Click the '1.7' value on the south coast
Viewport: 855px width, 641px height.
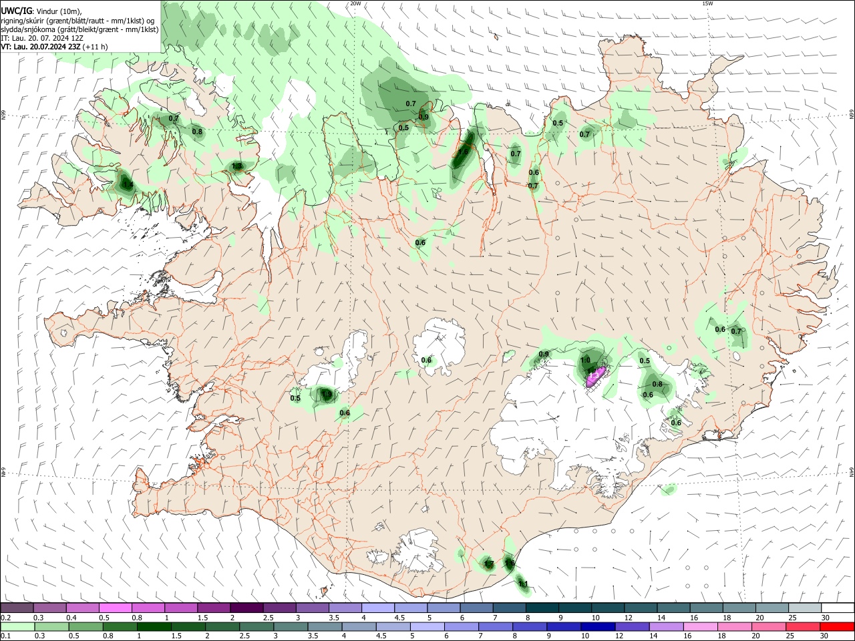(x=488, y=564)
